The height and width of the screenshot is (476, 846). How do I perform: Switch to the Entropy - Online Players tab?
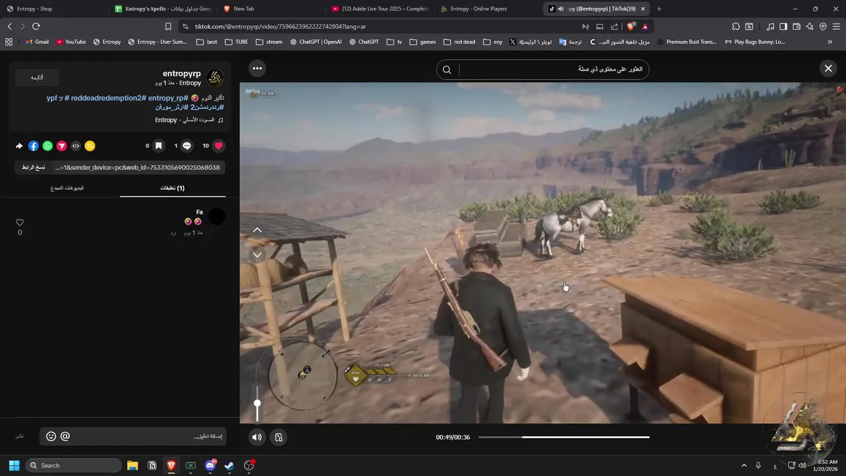[488, 9]
